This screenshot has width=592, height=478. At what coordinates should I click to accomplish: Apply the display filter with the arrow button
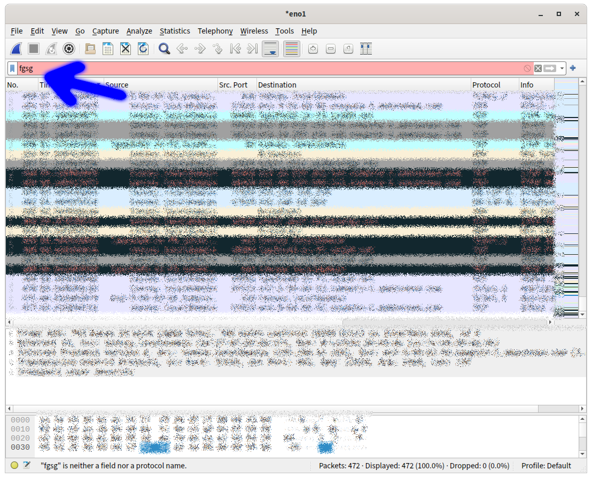(x=550, y=68)
